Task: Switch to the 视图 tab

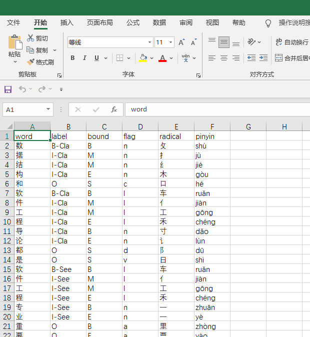Action: (x=212, y=22)
